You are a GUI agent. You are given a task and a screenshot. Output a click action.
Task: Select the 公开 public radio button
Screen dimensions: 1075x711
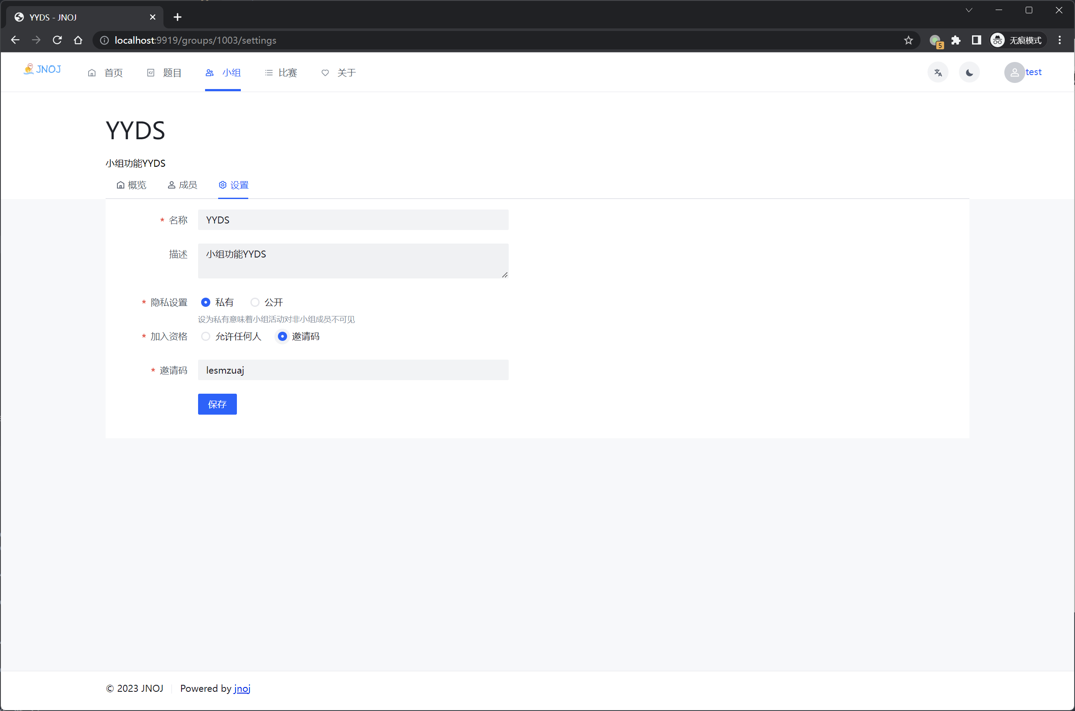click(x=255, y=302)
